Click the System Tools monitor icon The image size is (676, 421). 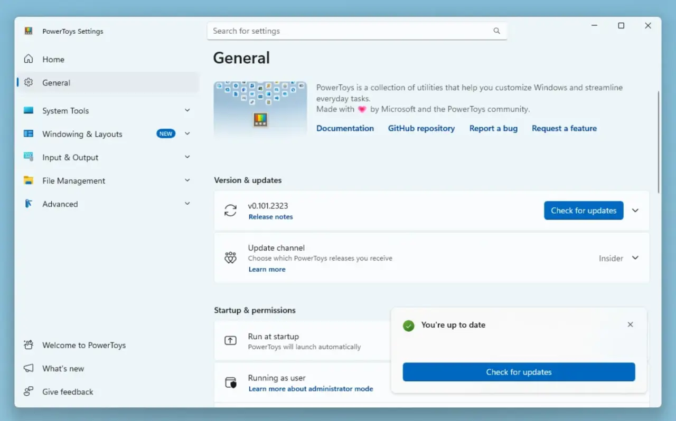pos(29,111)
